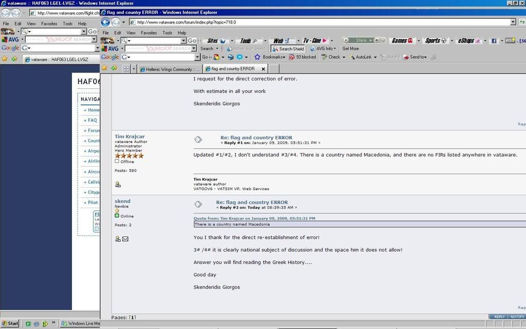526x329 pixels.
Task: Open Tim Krajcar's view-profile icon
Action: (118, 184)
